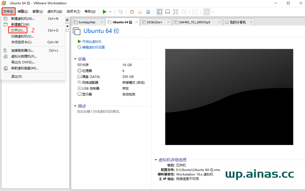
Task: Choose 新建窗口(W) menu entry
Action: 33,24
